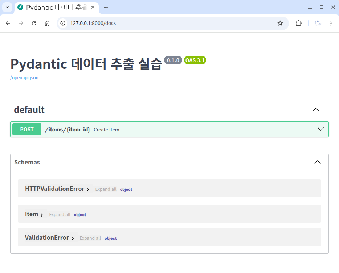This screenshot has width=339, height=273.
Task: Expand the POST /items/{item_id} operation
Action: tap(321, 129)
